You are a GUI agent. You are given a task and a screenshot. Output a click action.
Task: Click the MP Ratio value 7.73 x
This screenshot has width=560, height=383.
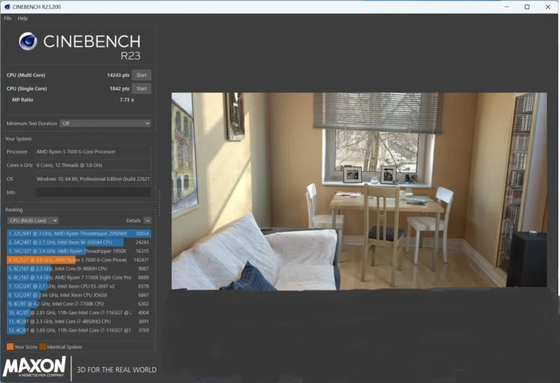(x=127, y=100)
